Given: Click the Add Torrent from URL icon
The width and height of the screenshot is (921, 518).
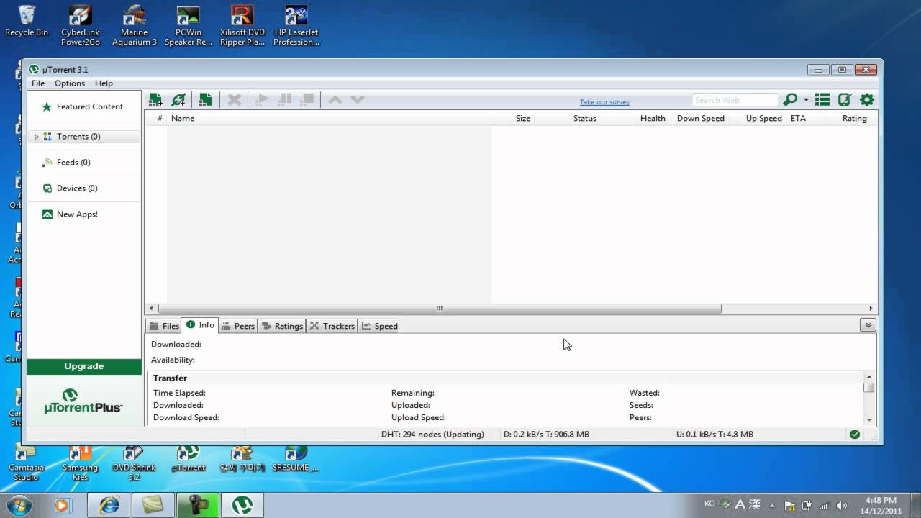Looking at the screenshot, I should pos(178,100).
